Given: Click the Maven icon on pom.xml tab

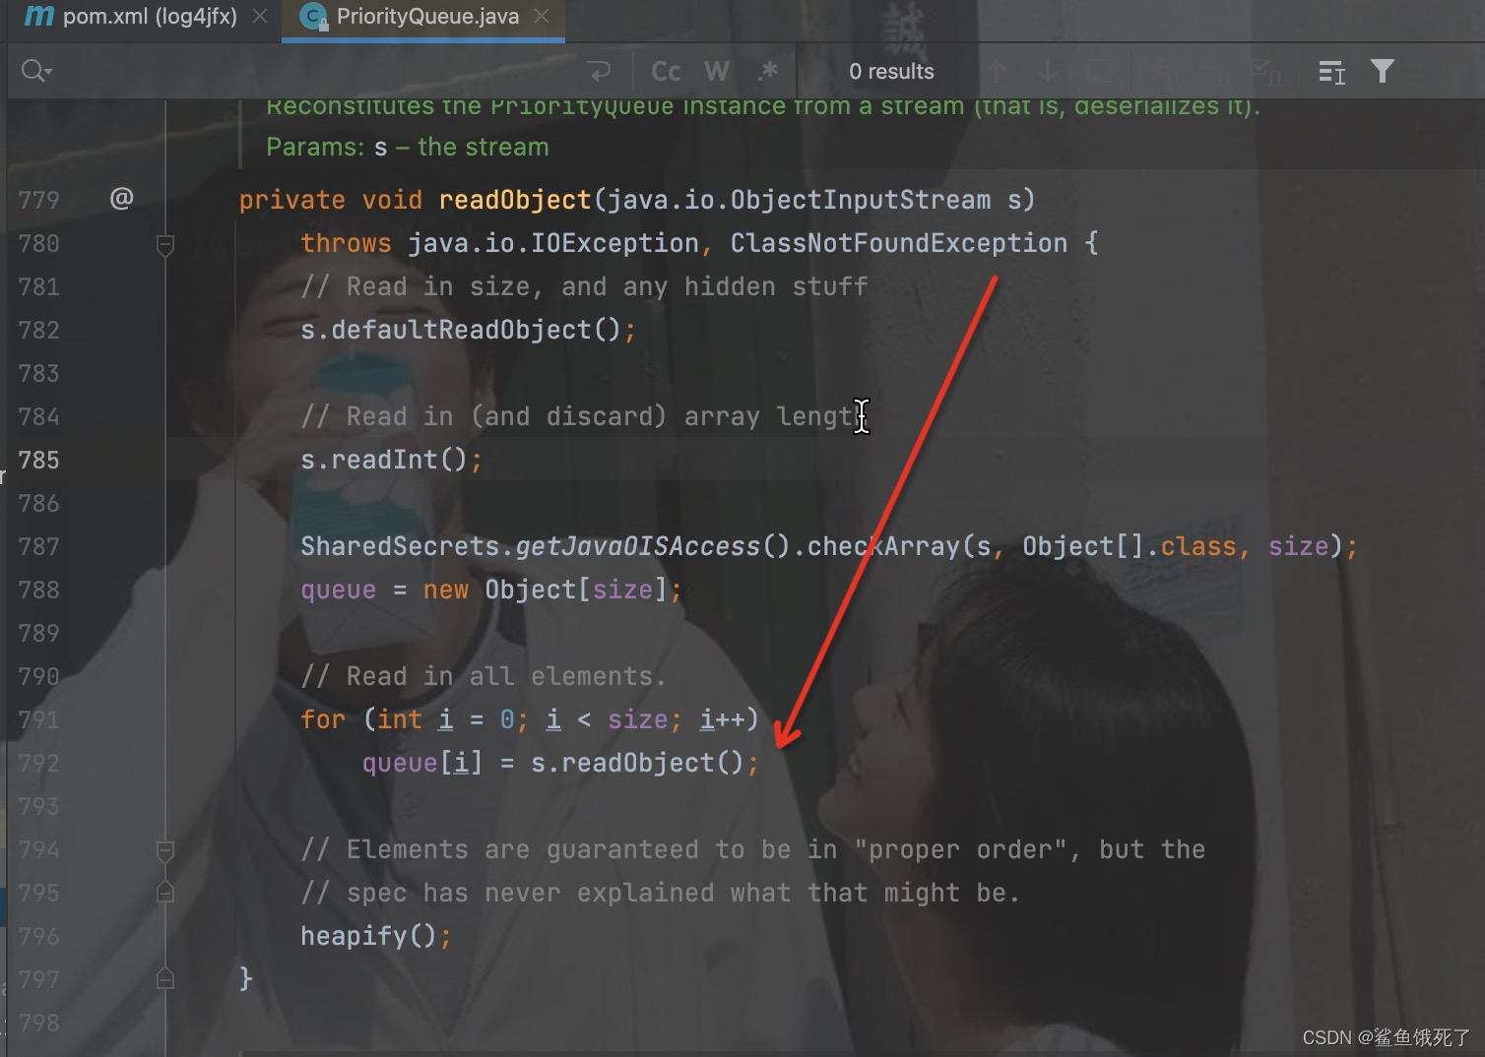Looking at the screenshot, I should coord(38,16).
